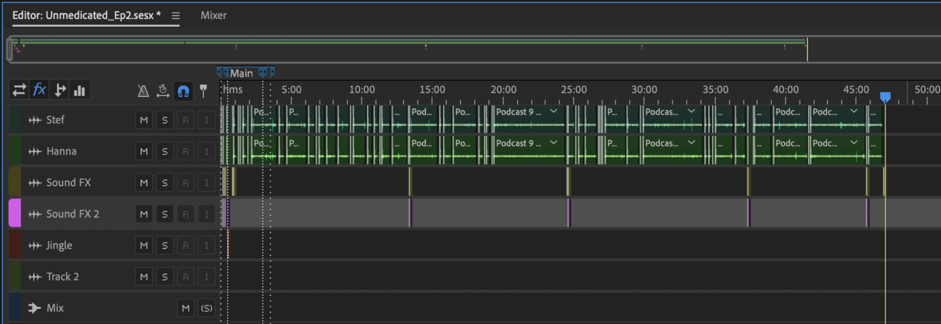The width and height of the screenshot is (941, 324).
Task: Switch to the Mixer tab
Action: click(x=213, y=15)
